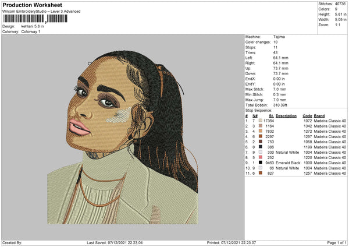349x247 pixels.
Task: Select the swatch in the 1164 stitches row
Action: click(x=261, y=126)
